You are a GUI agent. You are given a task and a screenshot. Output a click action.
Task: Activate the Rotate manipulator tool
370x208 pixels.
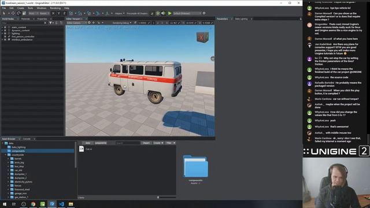(x=18, y=13)
